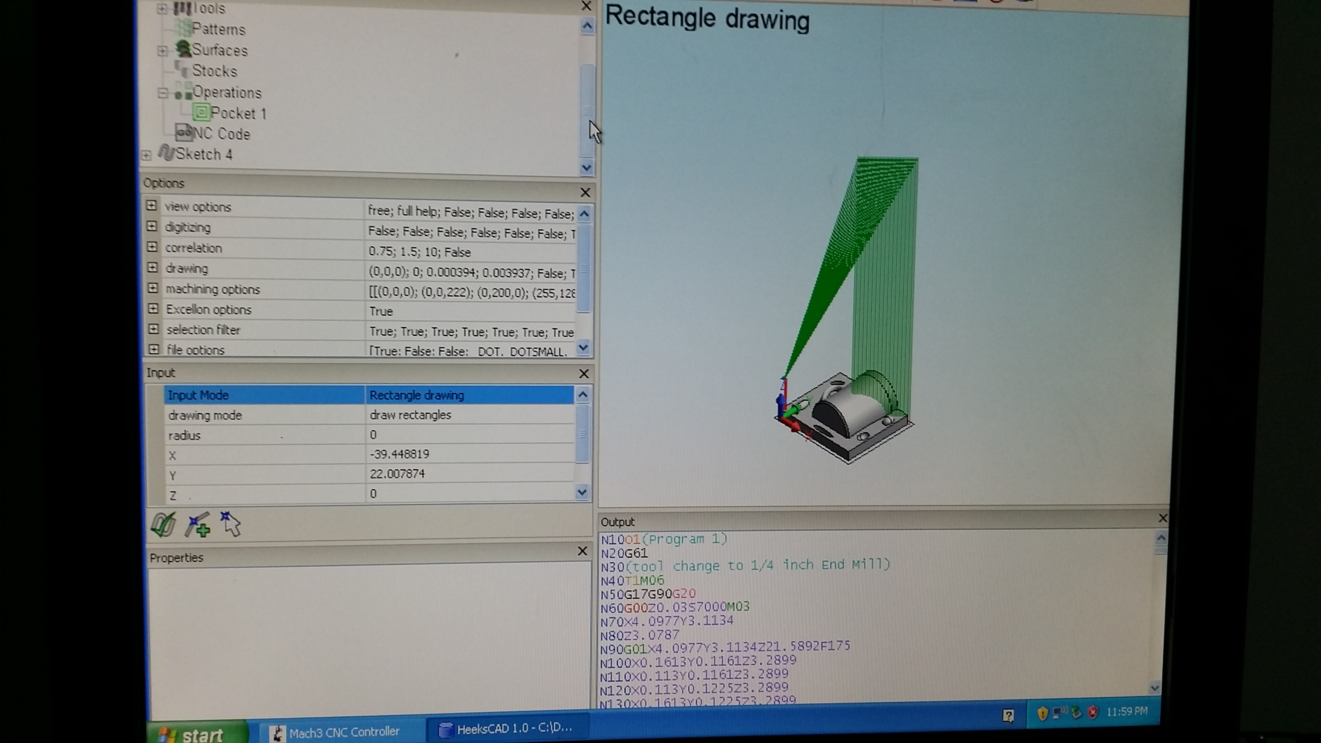Expand the machining options row

coord(153,288)
